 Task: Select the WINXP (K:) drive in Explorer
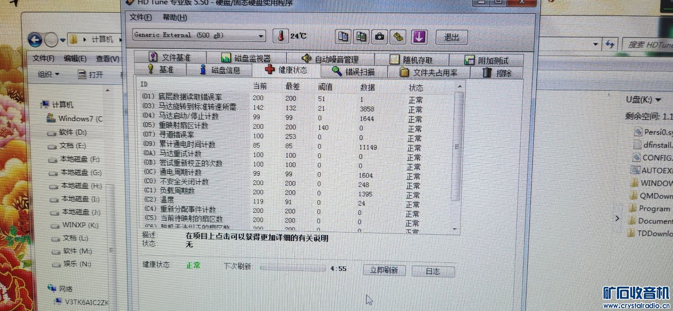tap(74, 225)
